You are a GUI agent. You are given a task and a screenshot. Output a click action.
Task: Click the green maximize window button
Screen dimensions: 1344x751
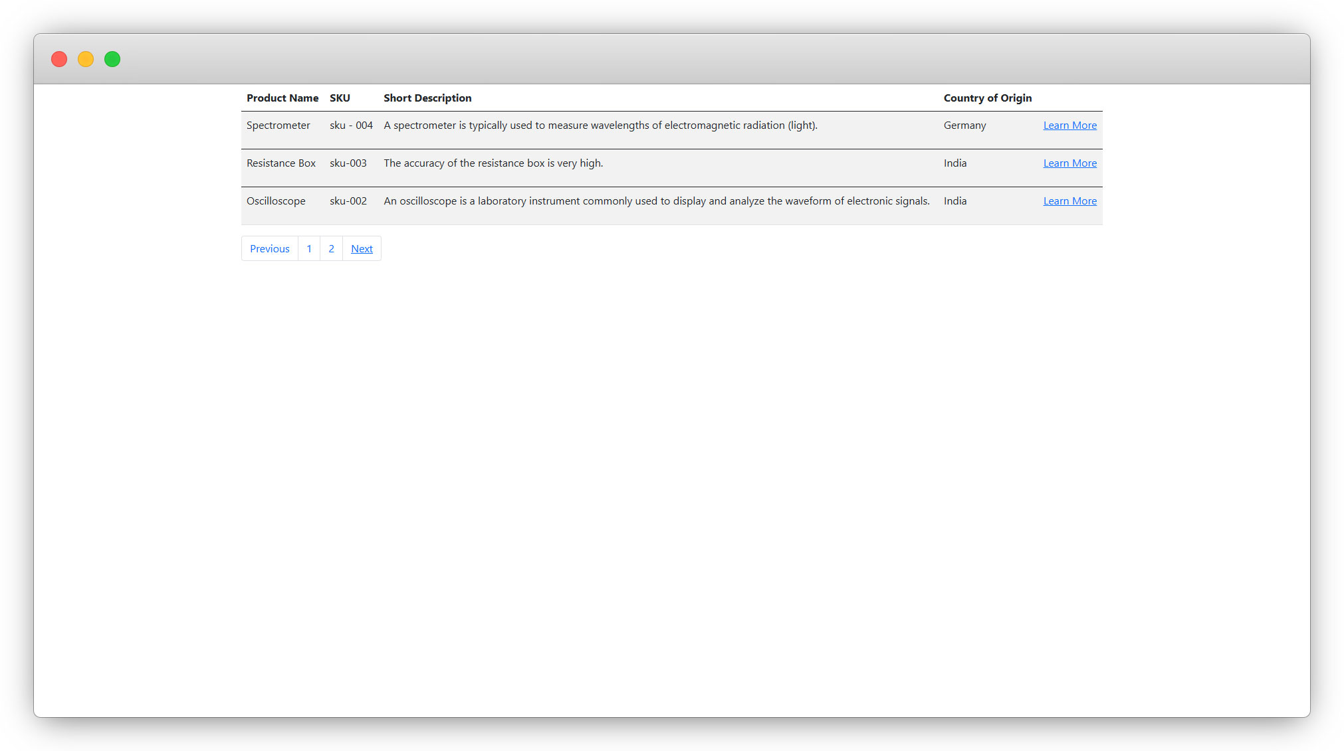click(112, 60)
